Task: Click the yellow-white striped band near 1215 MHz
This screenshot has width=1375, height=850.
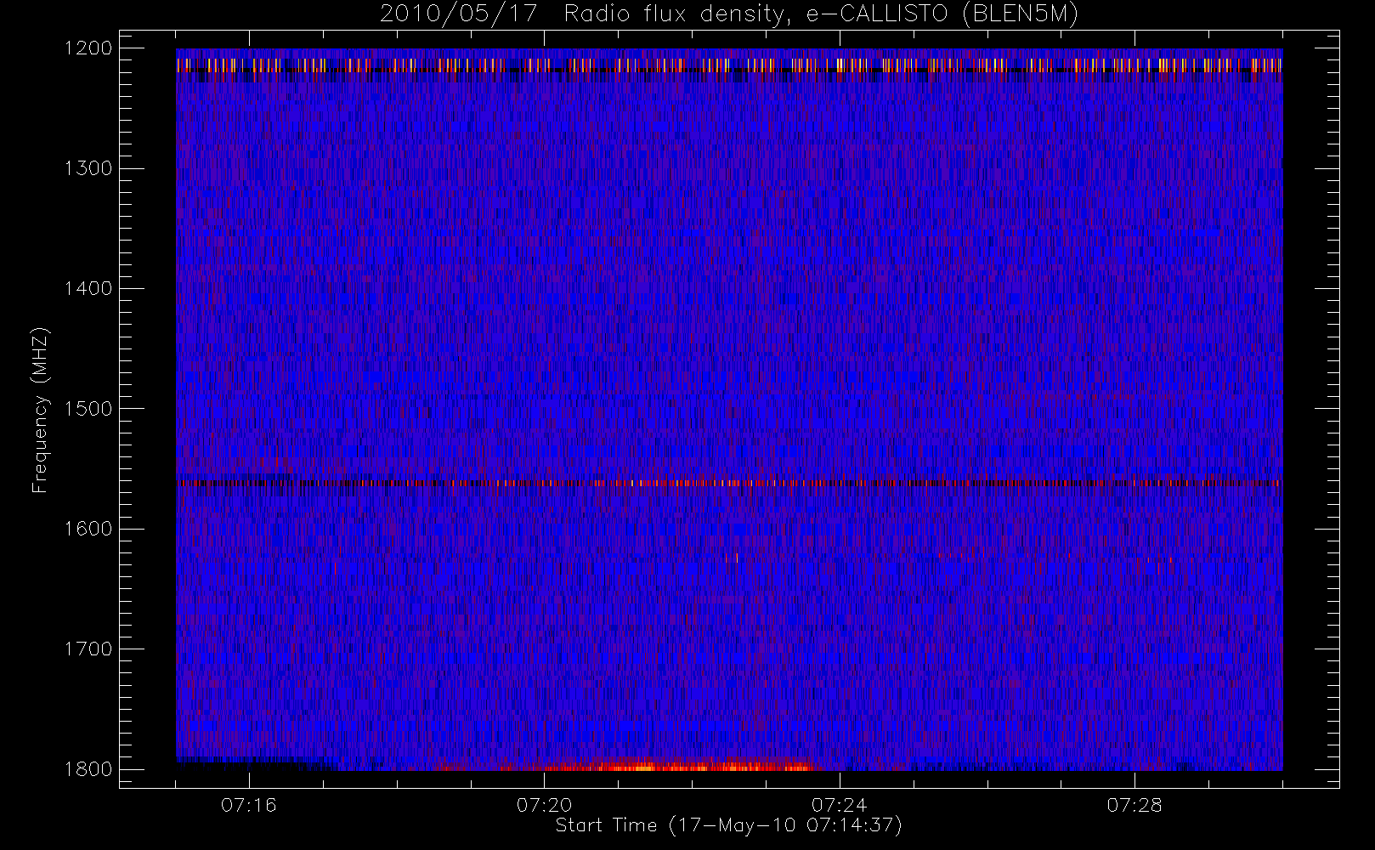Action: [729, 65]
